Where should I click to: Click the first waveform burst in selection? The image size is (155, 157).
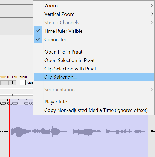20,131
